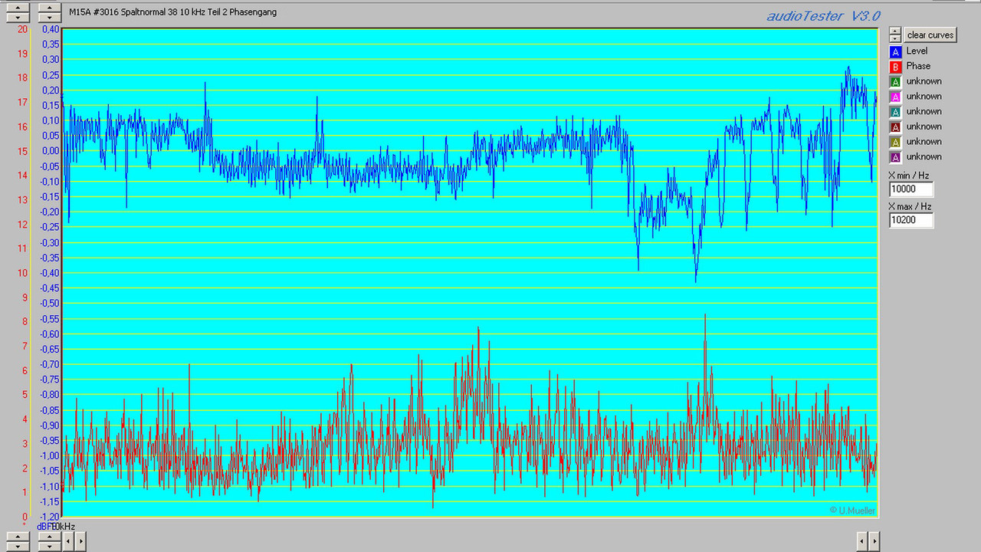Select the green unknown curve icon
981x552 pixels.
pos(894,81)
